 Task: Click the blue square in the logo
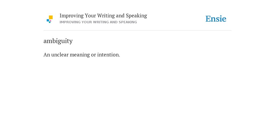48,20
